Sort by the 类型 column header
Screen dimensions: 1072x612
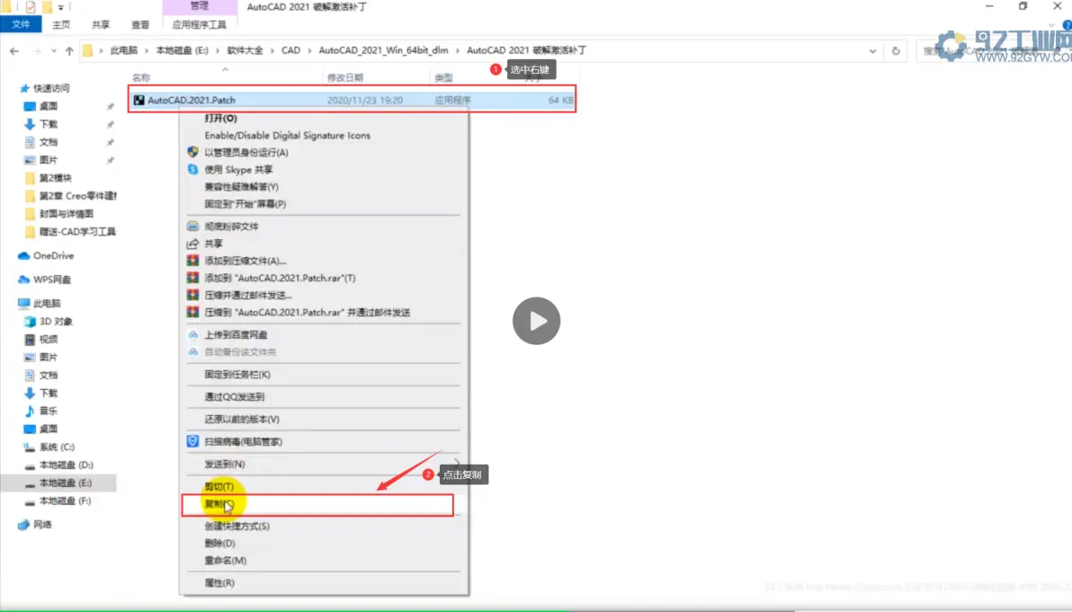tap(443, 77)
